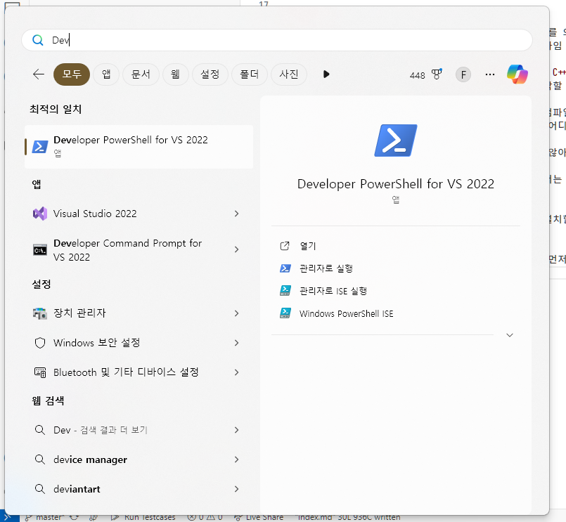The width and height of the screenshot is (566, 522).
Task: Open the account profile 'F' icon
Action: [x=463, y=74]
